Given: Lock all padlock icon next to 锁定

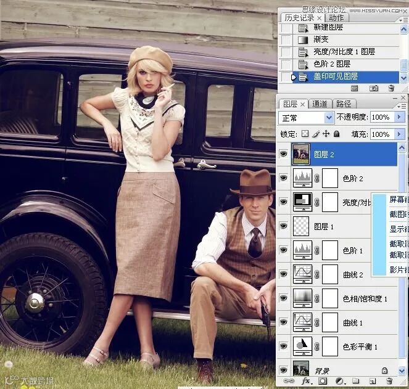Looking at the screenshot, I should coord(337,134).
